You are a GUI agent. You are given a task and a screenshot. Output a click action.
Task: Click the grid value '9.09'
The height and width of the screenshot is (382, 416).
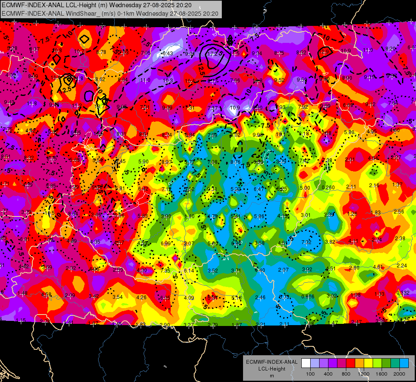[x=167, y=107]
